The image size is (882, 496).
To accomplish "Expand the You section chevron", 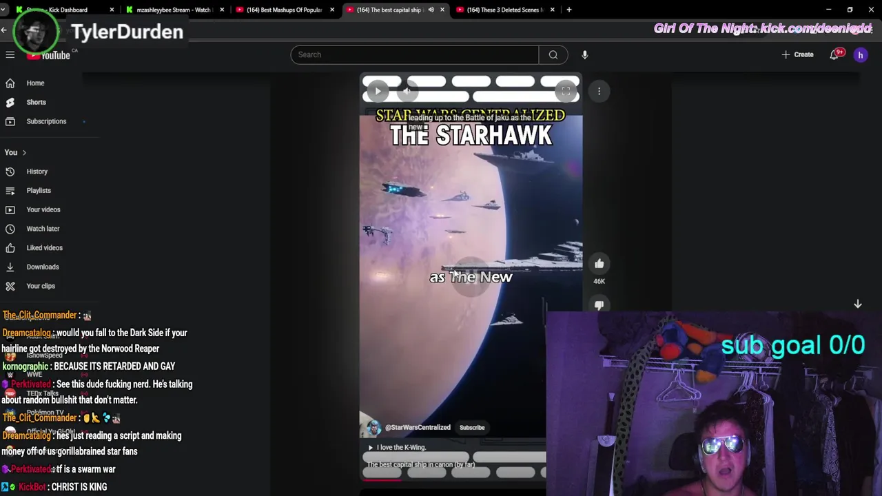I will click(24, 152).
